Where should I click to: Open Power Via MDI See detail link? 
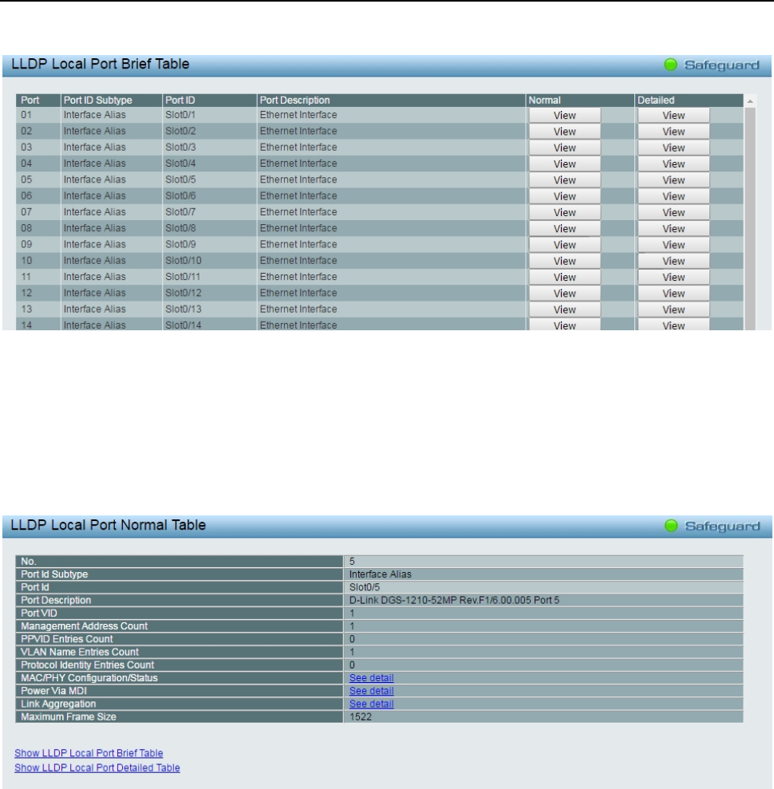click(x=371, y=691)
